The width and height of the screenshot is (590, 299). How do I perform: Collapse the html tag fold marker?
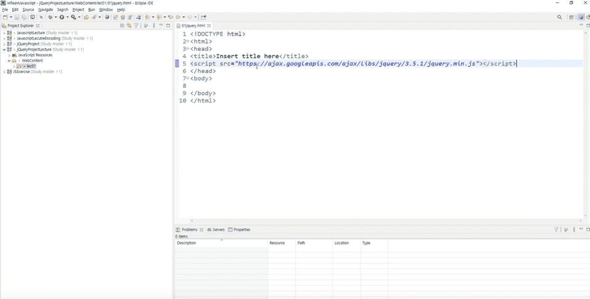(x=187, y=41)
